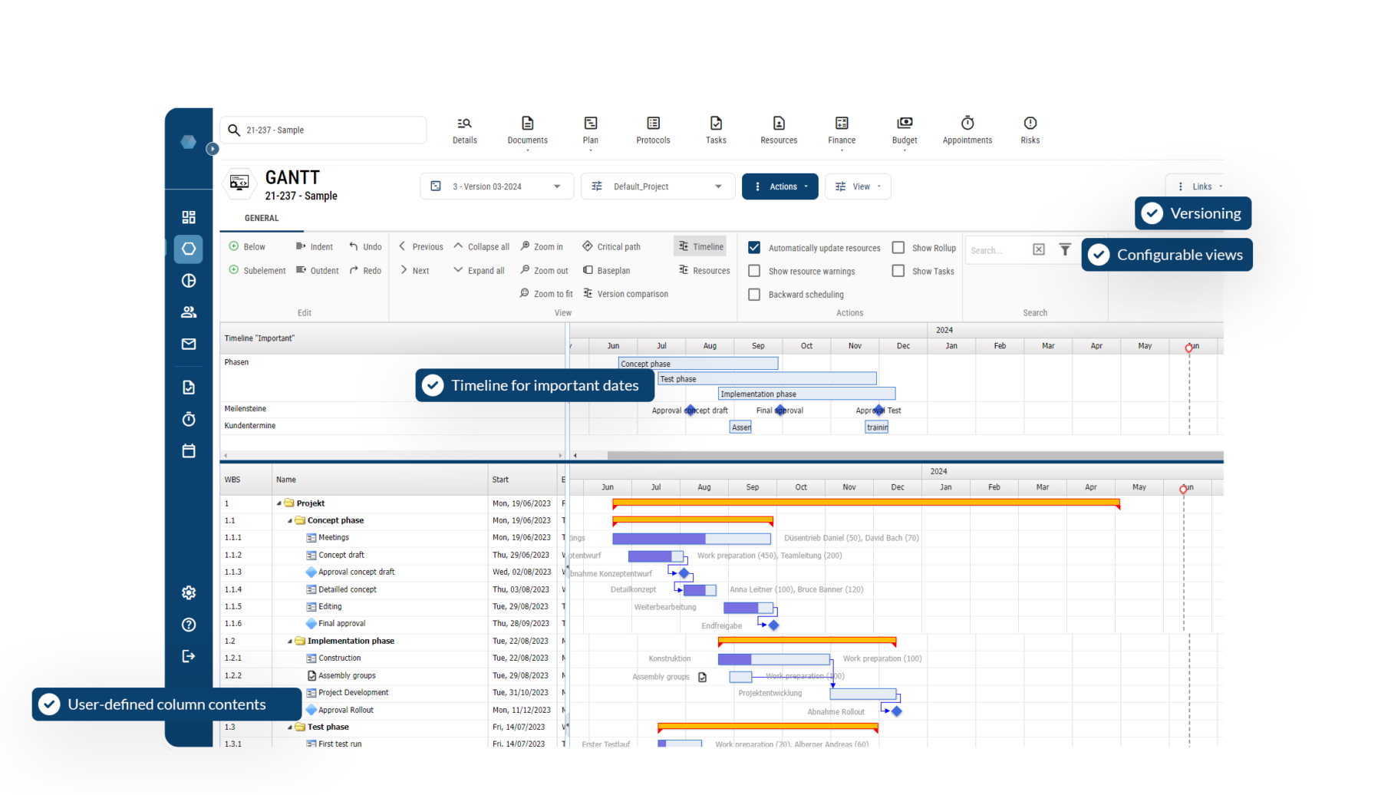Collapse the Concept phase tree row
The height and width of the screenshot is (795, 1381).
(291, 520)
